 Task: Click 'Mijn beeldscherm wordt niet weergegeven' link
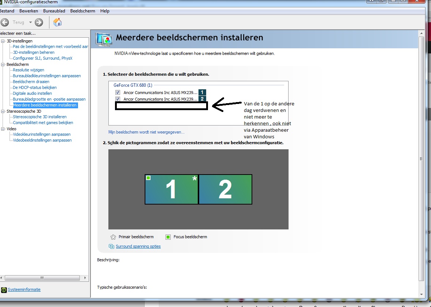pyautogui.click(x=146, y=132)
